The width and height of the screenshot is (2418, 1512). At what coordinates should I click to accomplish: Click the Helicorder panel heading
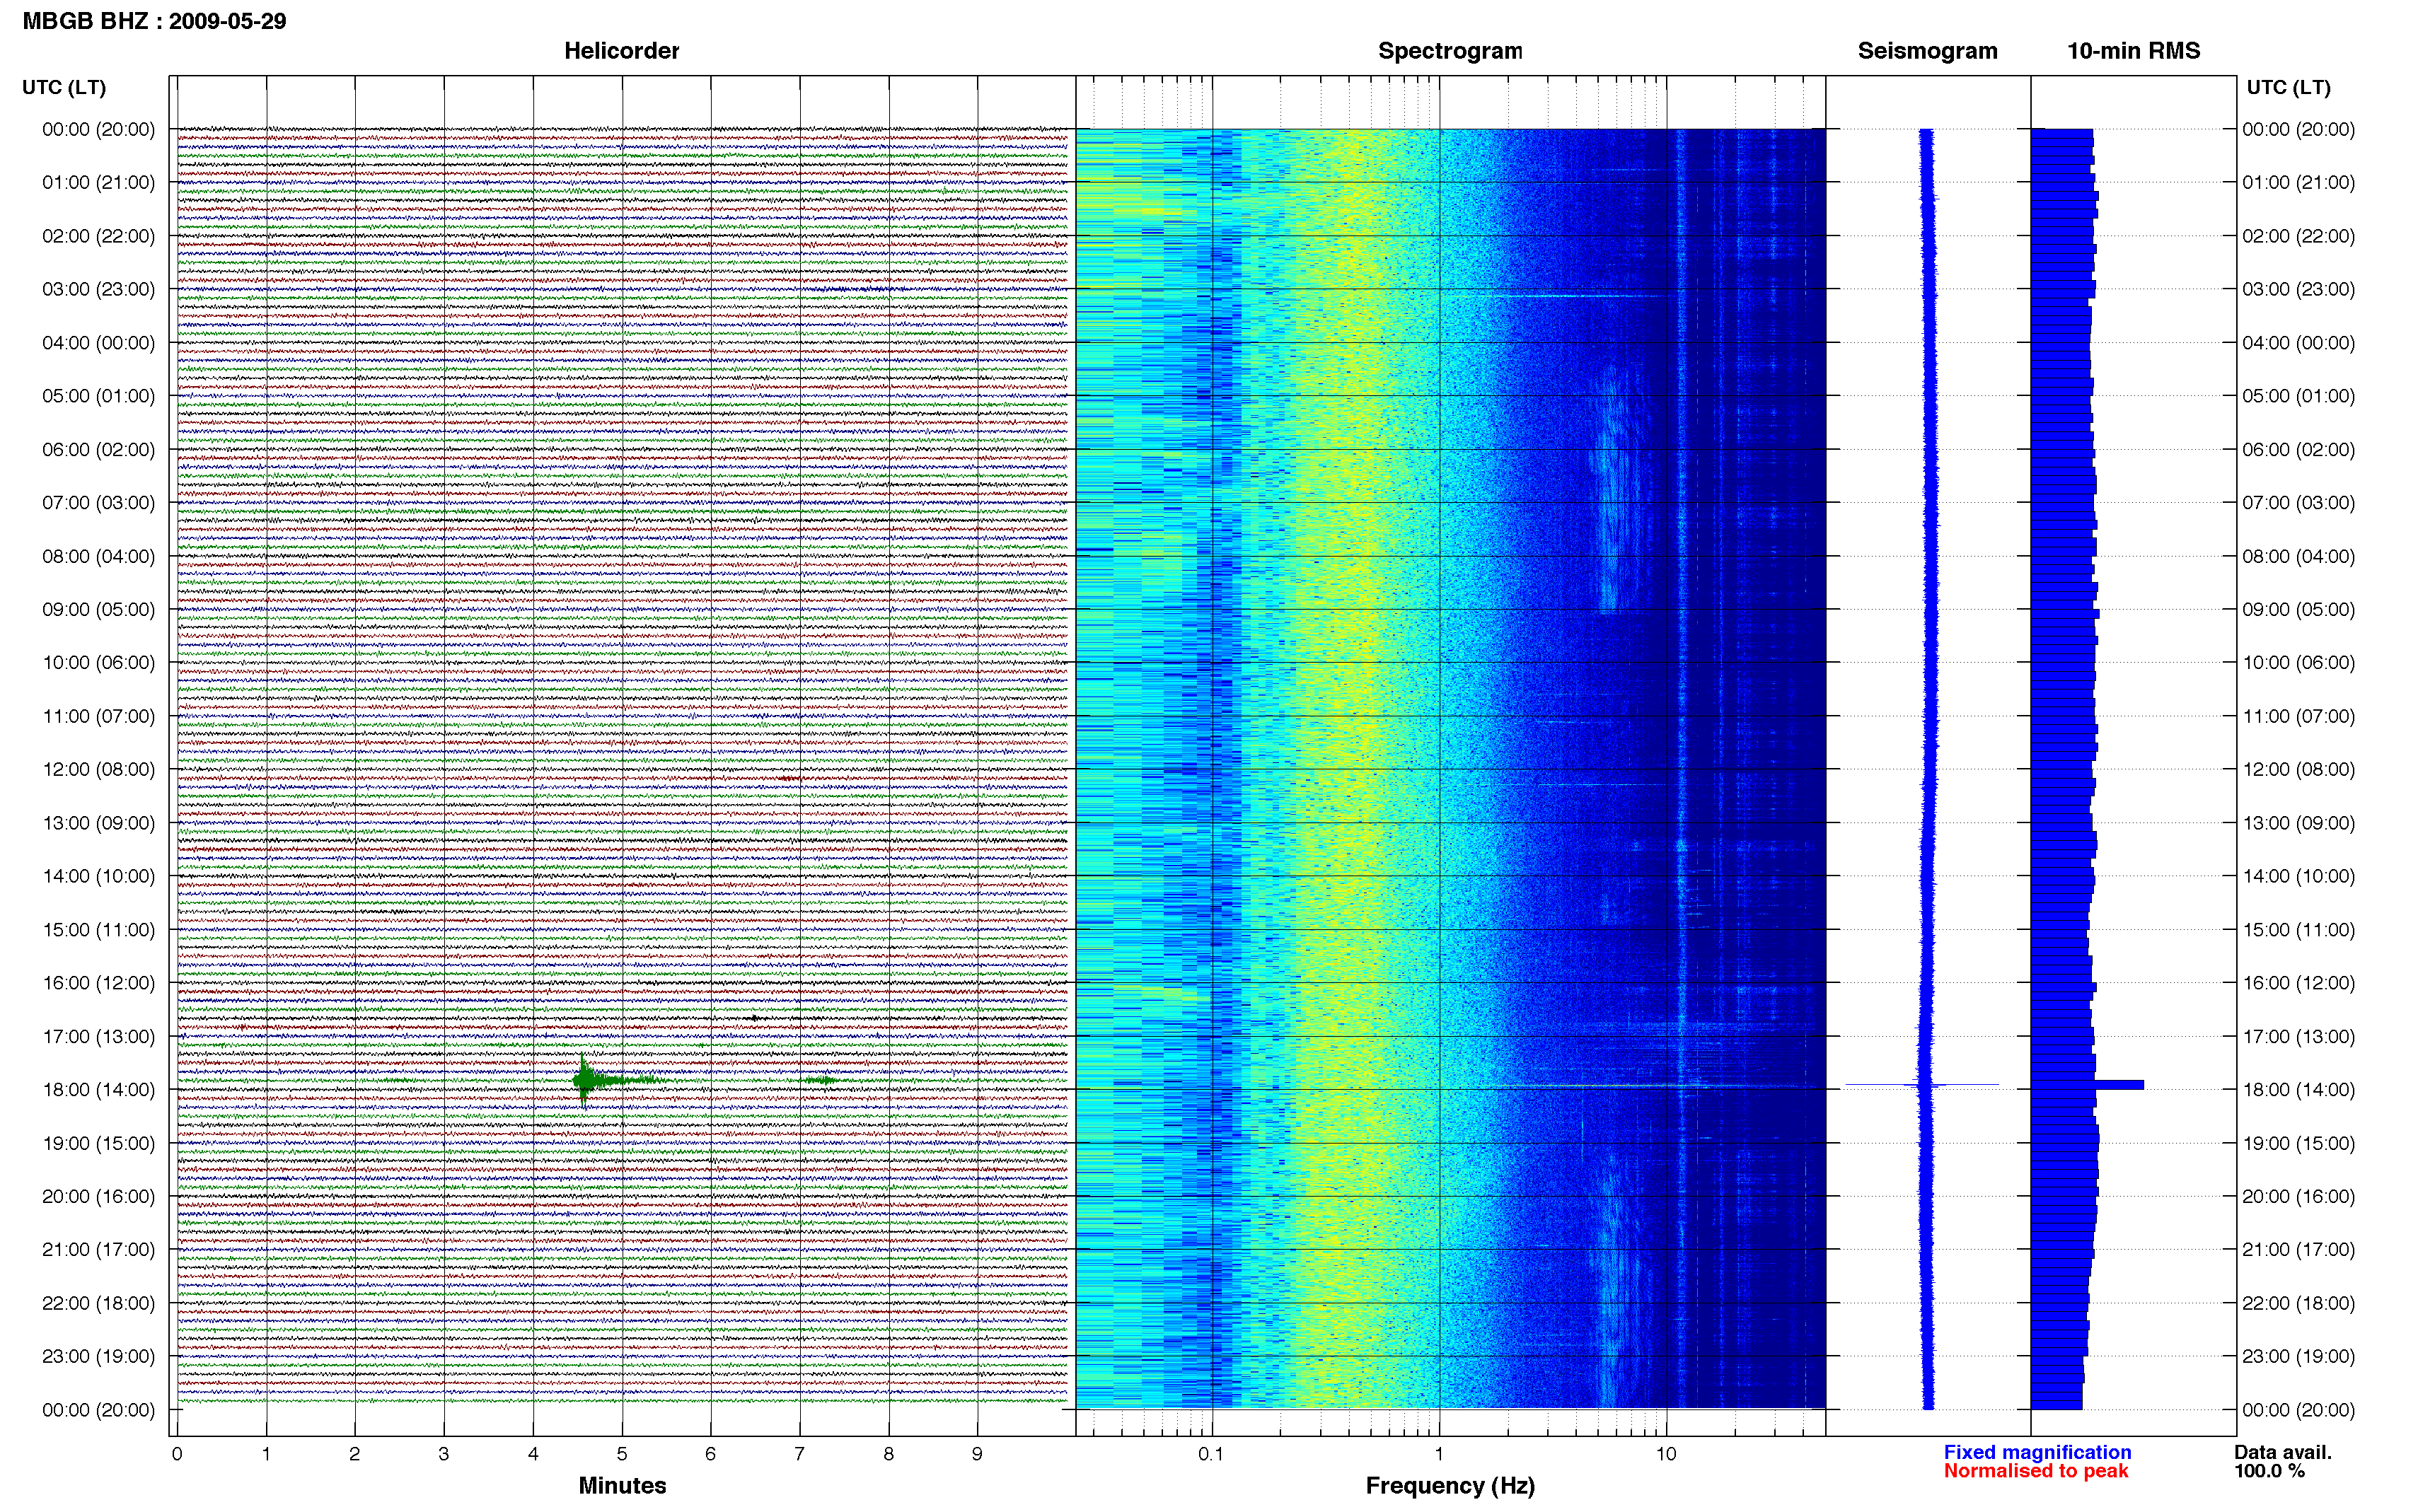point(621,51)
